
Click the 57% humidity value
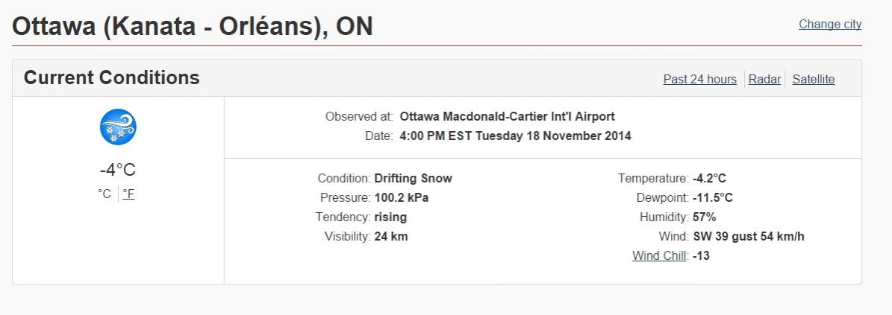[704, 217]
